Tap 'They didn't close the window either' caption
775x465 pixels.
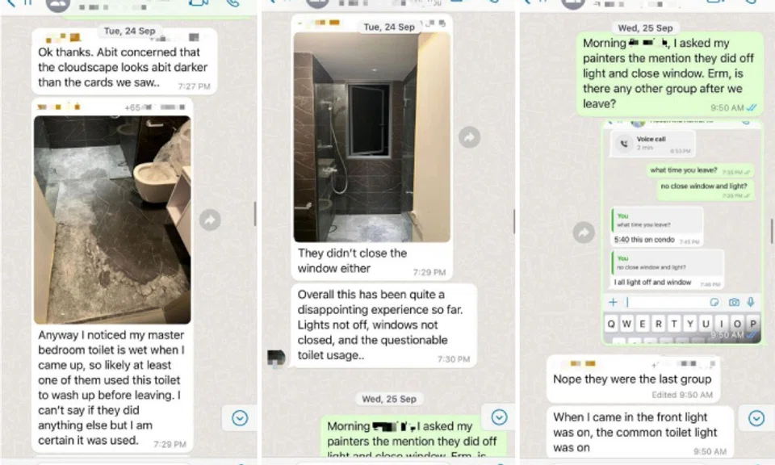(353, 261)
